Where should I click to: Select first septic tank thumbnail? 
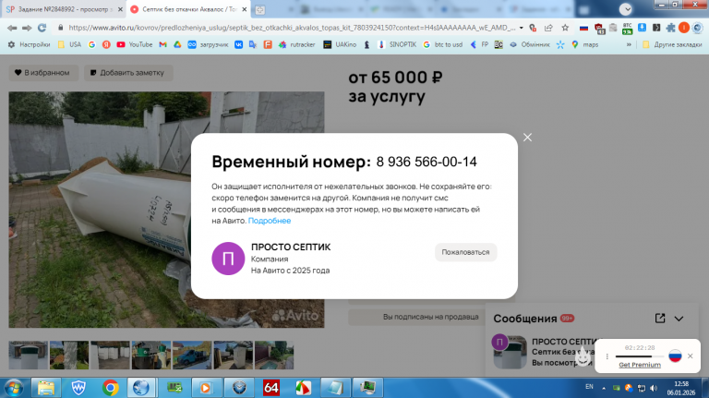(x=28, y=355)
